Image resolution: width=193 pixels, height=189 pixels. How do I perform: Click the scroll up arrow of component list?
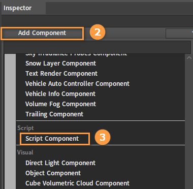[x=189, y=58]
